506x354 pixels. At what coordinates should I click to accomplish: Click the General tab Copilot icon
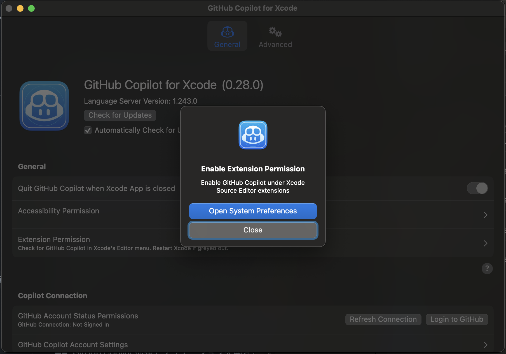pyautogui.click(x=227, y=32)
